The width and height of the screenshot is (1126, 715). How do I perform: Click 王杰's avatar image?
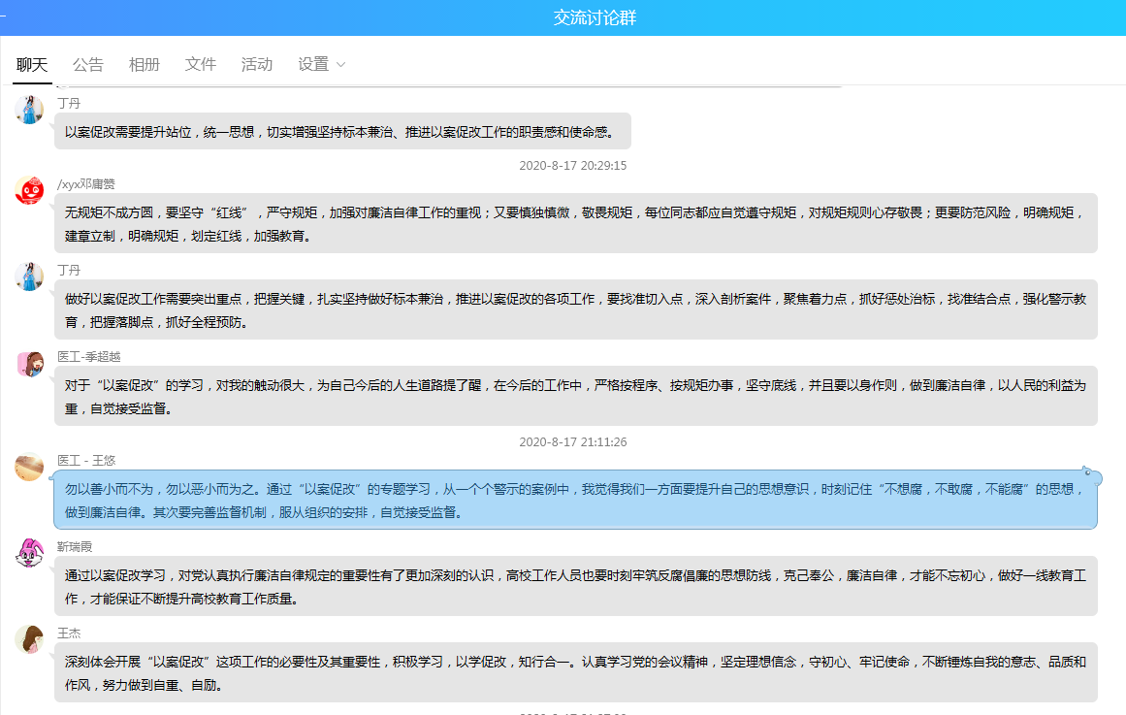[x=30, y=639]
